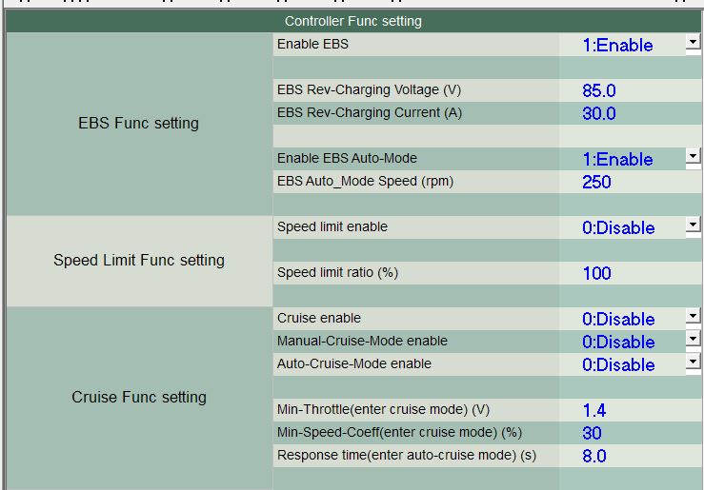
Task: Click the Min-Throttle value 1.4
Action: click(x=594, y=410)
